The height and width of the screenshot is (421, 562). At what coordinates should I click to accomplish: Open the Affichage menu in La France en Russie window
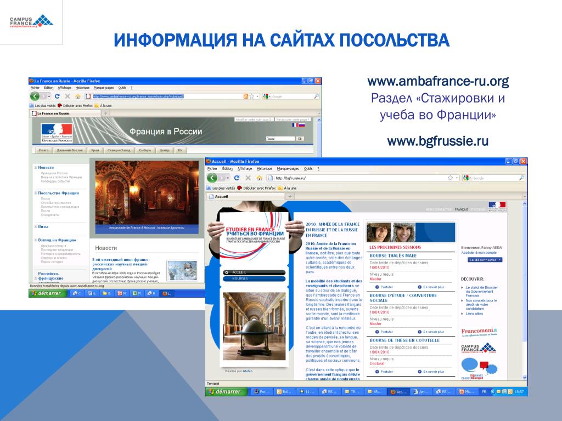[x=65, y=88]
